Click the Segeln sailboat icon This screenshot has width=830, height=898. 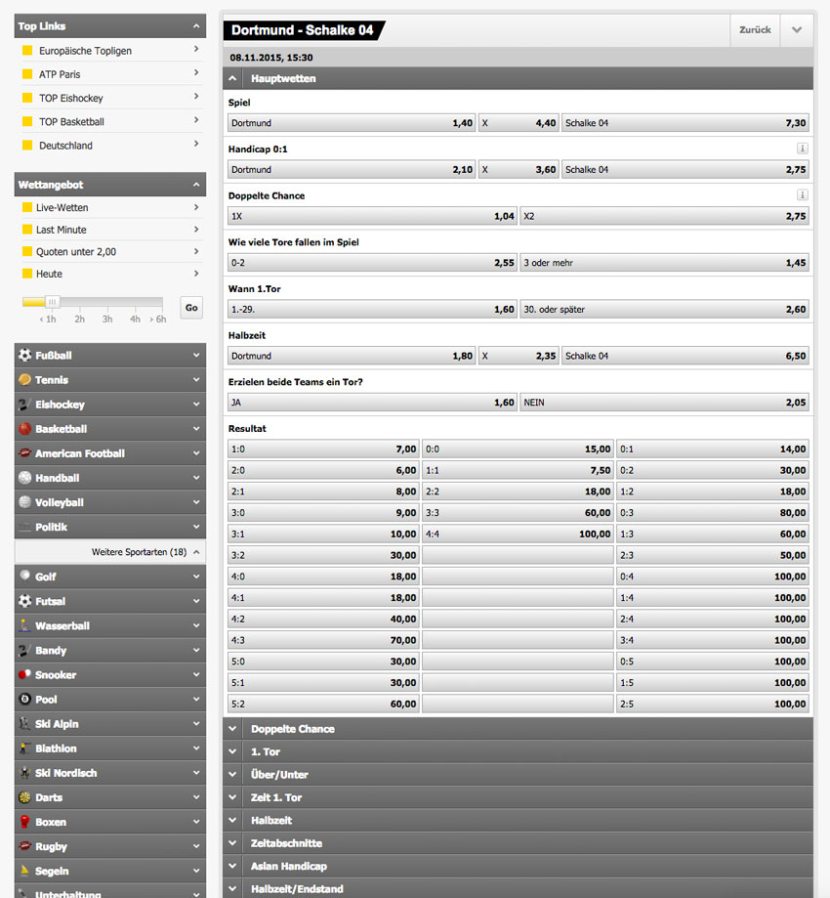24,871
